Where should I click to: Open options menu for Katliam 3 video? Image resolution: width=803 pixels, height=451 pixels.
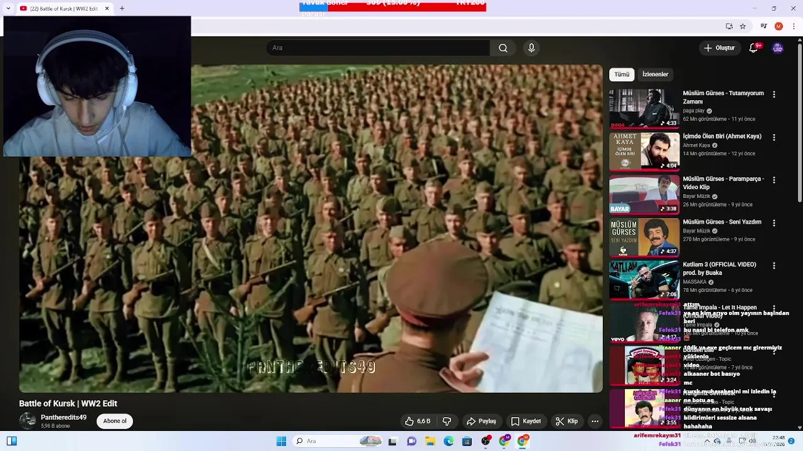click(x=774, y=266)
